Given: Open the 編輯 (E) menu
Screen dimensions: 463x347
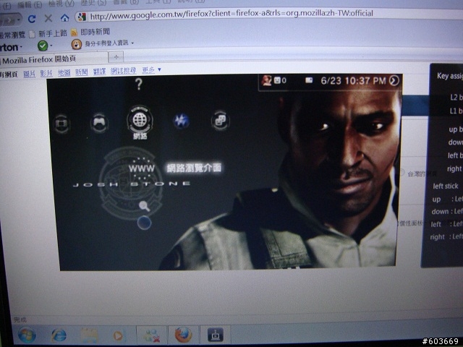Looking at the screenshot, I should point(30,5).
